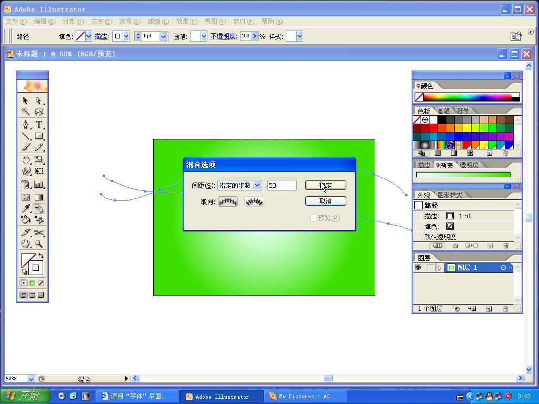Open the 文件(F) menu
Screen dimensions: 539x404
(16, 21)
